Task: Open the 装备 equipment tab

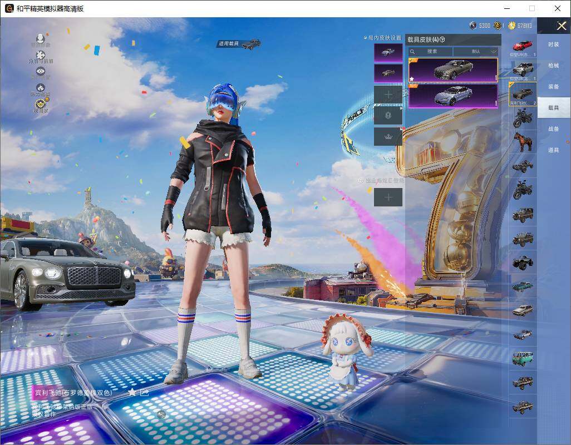Action: [x=554, y=87]
